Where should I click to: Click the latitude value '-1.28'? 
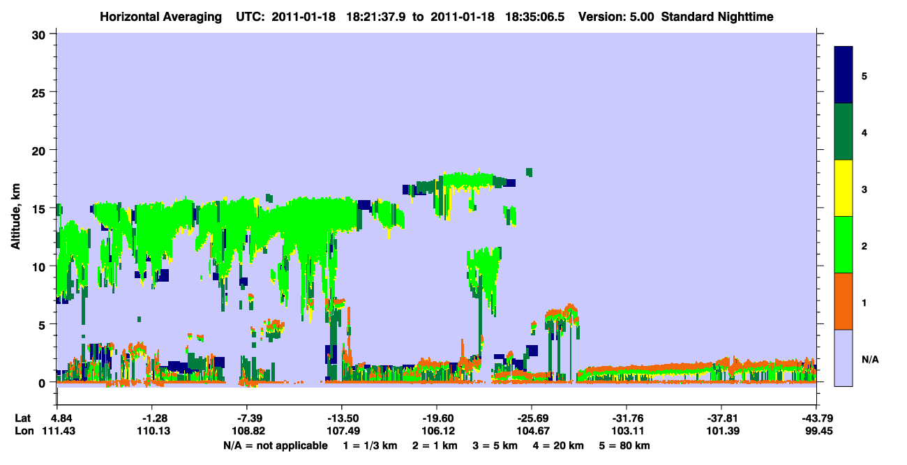[x=153, y=418]
